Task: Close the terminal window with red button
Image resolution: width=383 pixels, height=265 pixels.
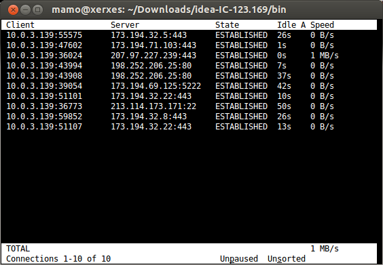Action: (x=13, y=9)
